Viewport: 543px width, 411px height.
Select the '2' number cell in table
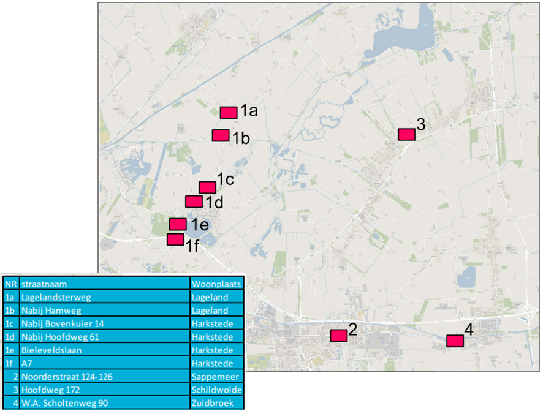(11, 377)
